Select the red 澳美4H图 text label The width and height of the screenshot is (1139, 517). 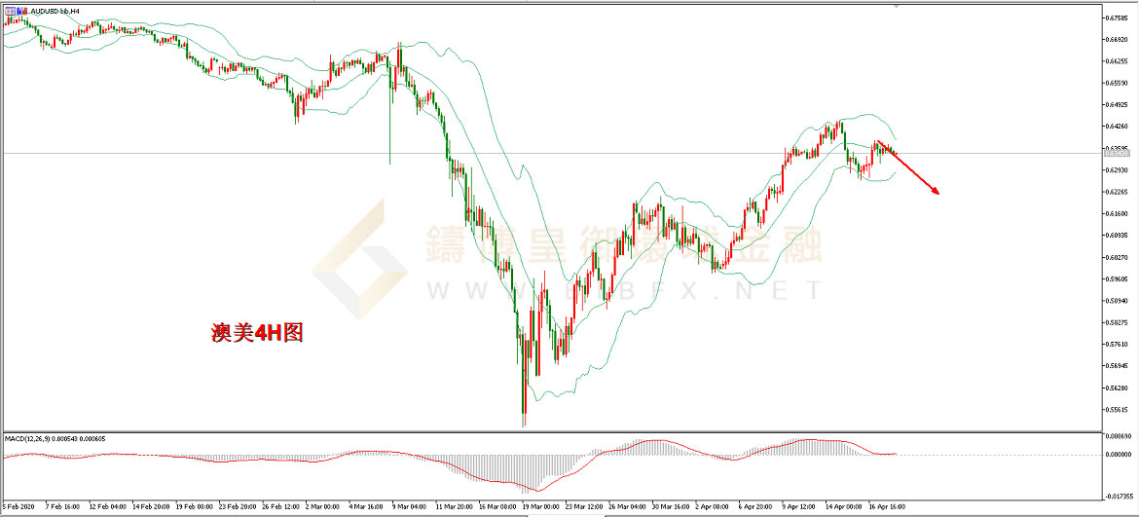coord(258,333)
